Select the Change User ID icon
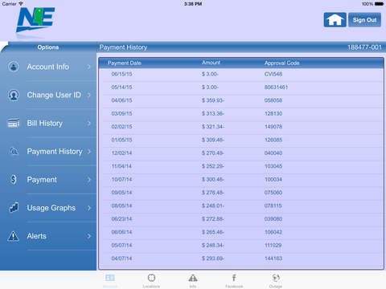Screen dimensions: 386x289 [x=14, y=95]
